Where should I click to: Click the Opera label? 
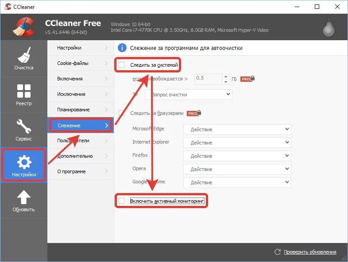coord(139,168)
